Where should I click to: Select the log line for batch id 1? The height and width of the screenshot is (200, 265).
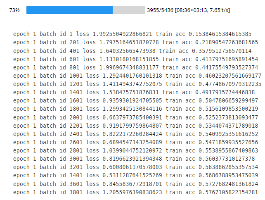tap(132, 34)
